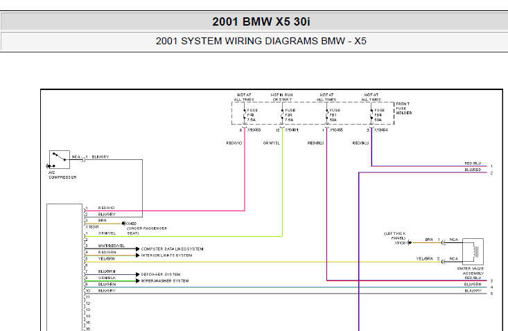The width and height of the screenshot is (508, 331).
Task: Click the 'RED/BLU' label at output 3
Action: point(473,278)
